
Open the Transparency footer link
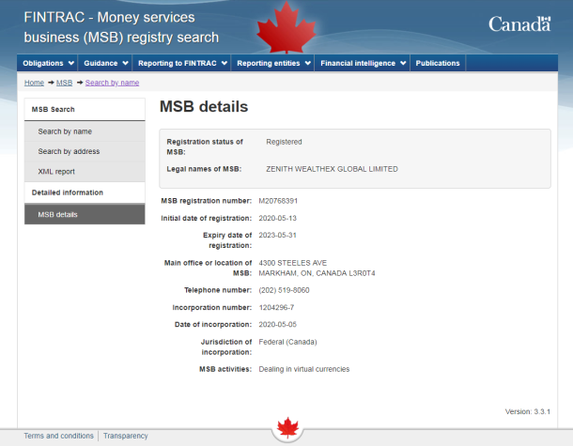[126, 436]
